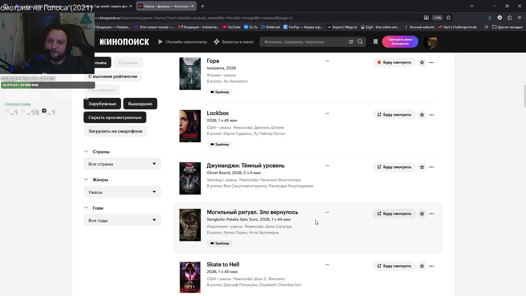The image size is (526, 296).
Task: Toggle the Загрузить на смартфоне filter
Action: (x=115, y=131)
